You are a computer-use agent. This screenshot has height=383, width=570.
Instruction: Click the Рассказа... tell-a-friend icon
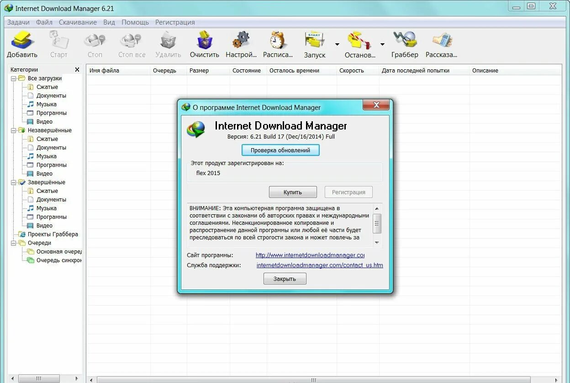coord(441,40)
